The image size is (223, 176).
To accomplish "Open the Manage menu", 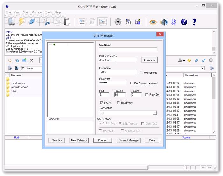I will pos(37,12).
